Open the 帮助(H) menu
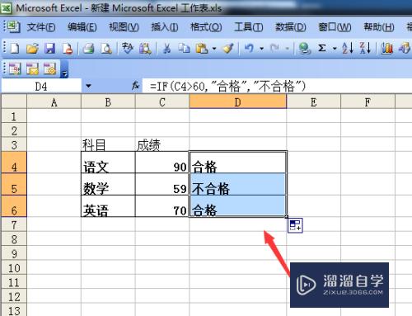Image resolution: width=412 pixels, height=316 pixels. 379,27
